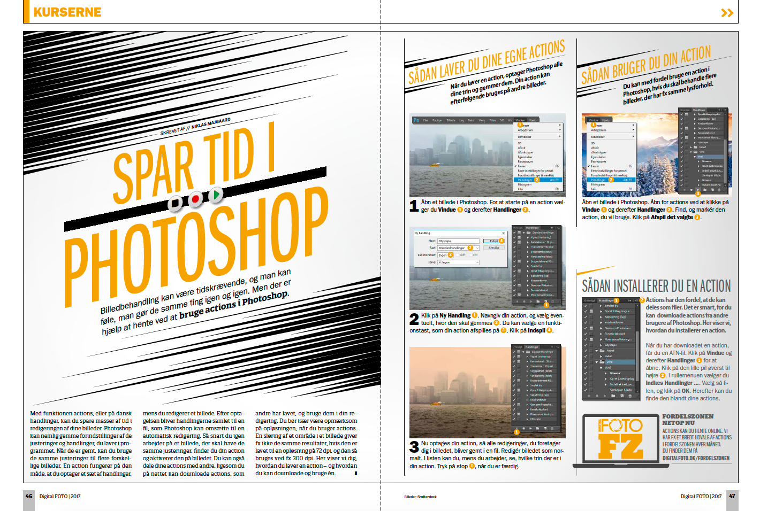760x511 pixels.
Task: Click the green play icon in the PHOTOSHOP headline
Action: (x=215, y=195)
